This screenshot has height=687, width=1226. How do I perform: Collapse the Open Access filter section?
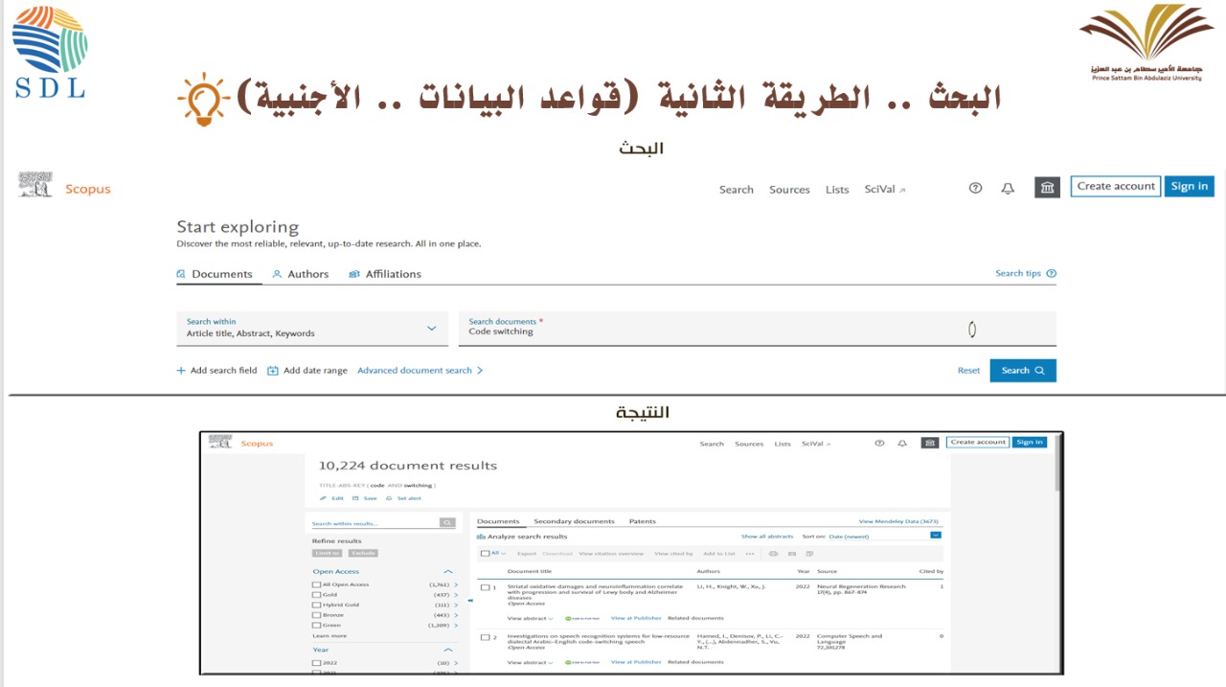tap(447, 572)
